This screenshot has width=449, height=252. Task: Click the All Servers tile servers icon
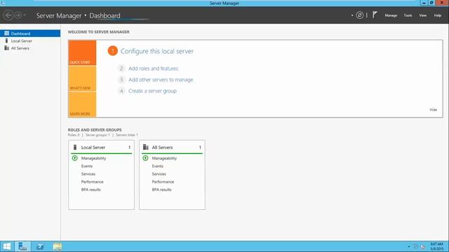click(x=146, y=147)
